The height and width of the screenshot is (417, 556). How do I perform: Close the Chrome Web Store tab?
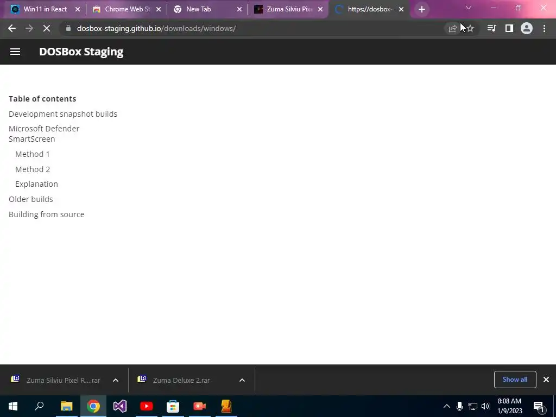pyautogui.click(x=159, y=9)
